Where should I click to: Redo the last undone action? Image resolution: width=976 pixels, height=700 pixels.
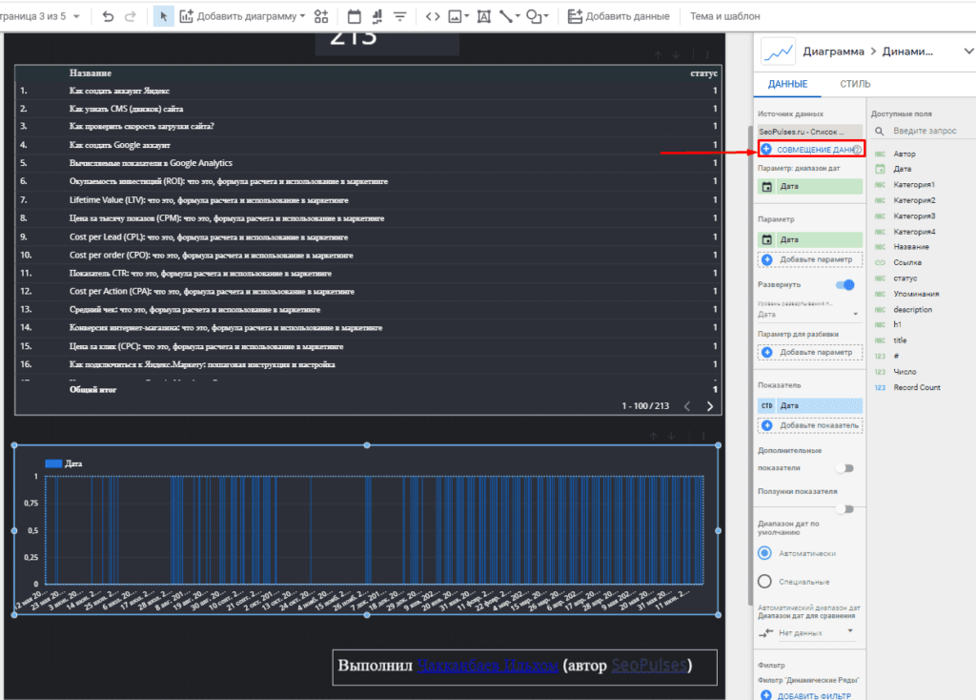pyautogui.click(x=130, y=16)
